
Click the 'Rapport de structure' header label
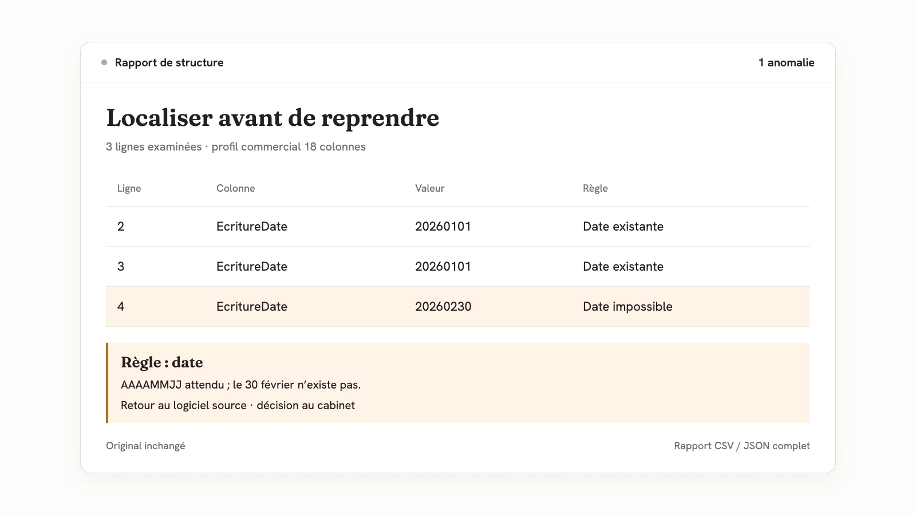[169, 62]
